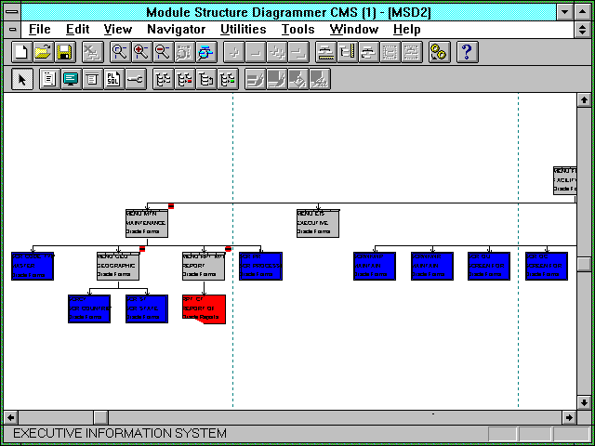Select the red report module box
The height and width of the screenshot is (446, 595).
203,308
